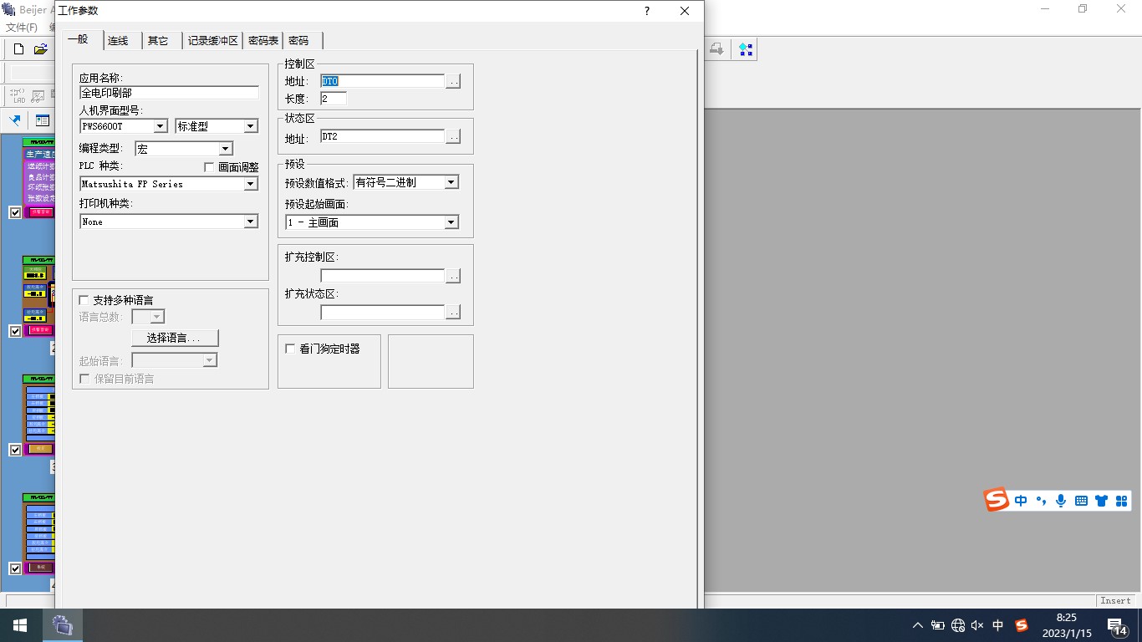Image resolution: width=1142 pixels, height=642 pixels.
Task: Click the 选择语言... button
Action: (175, 338)
